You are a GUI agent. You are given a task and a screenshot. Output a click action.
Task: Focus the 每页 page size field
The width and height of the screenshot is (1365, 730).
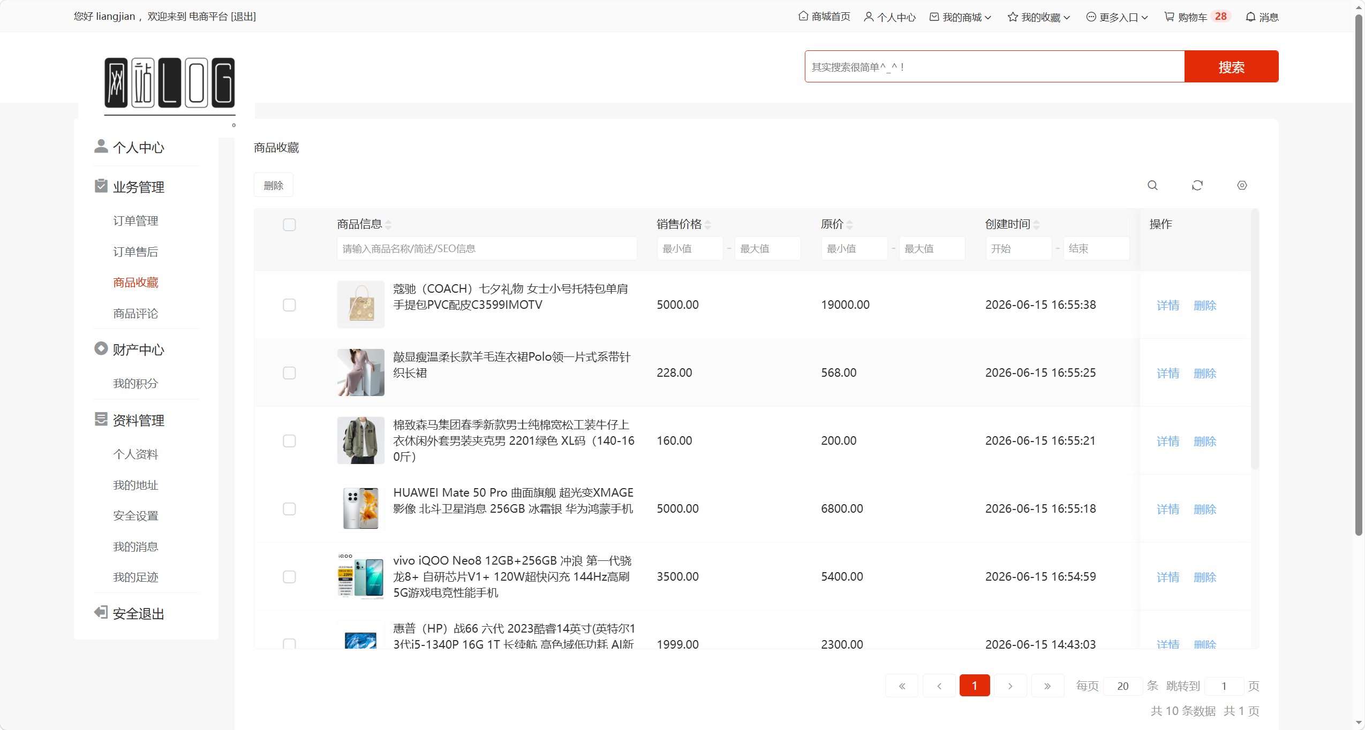coord(1123,686)
